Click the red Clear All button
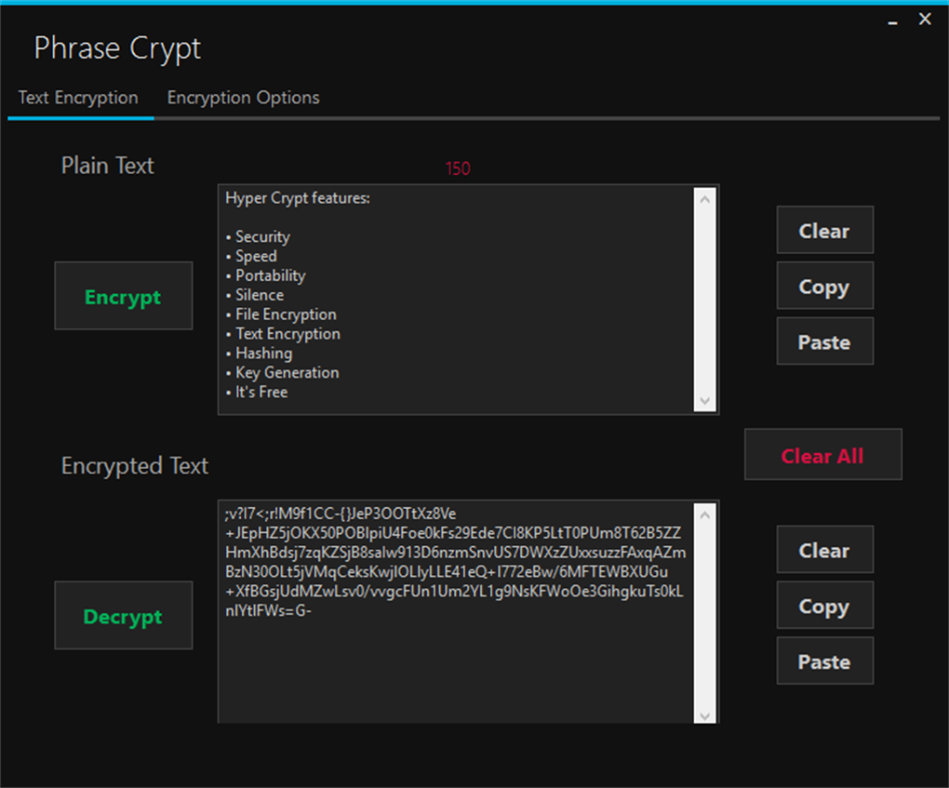949x788 pixels. [x=823, y=455]
